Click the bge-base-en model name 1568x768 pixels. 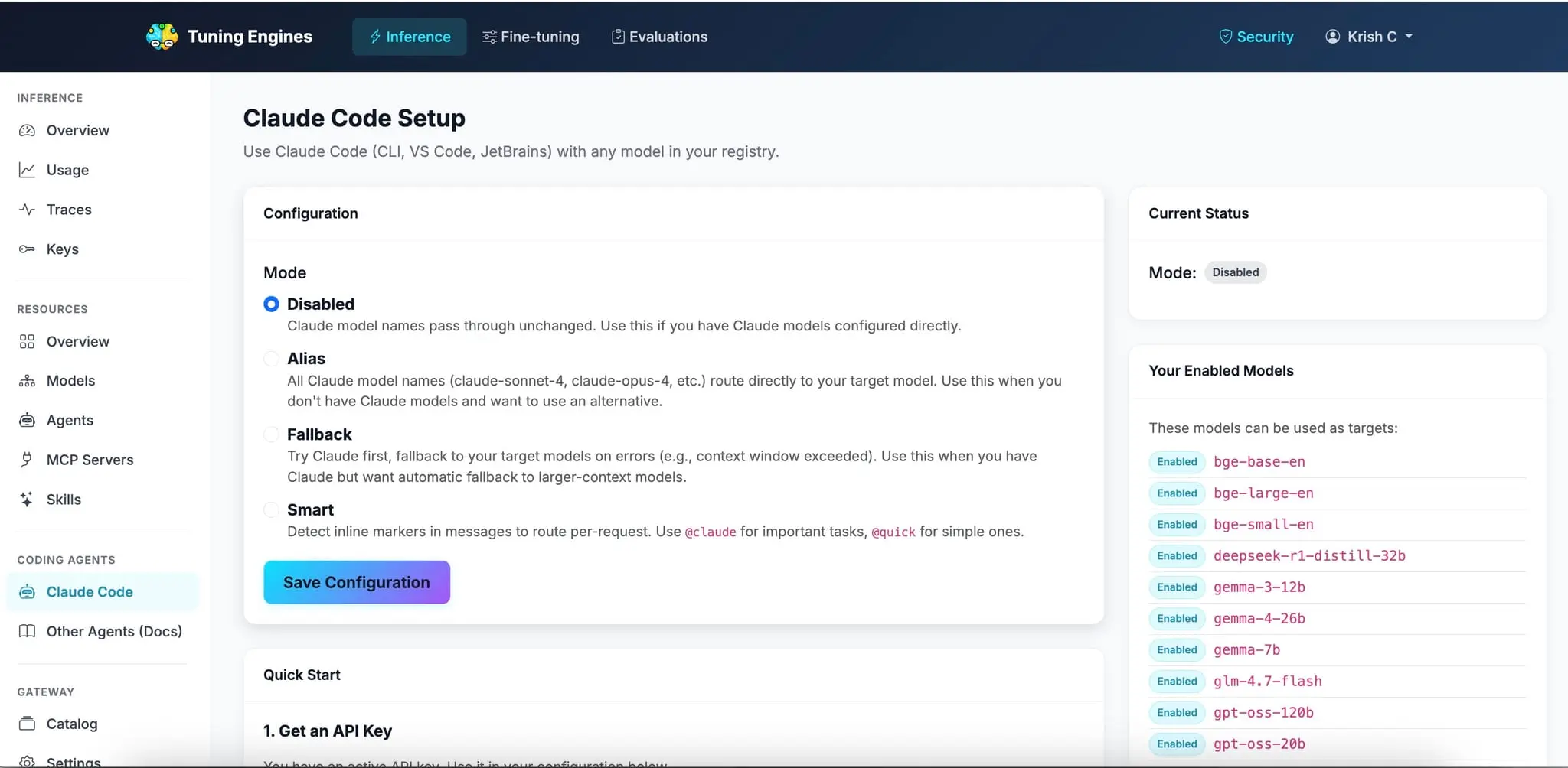1259,462
